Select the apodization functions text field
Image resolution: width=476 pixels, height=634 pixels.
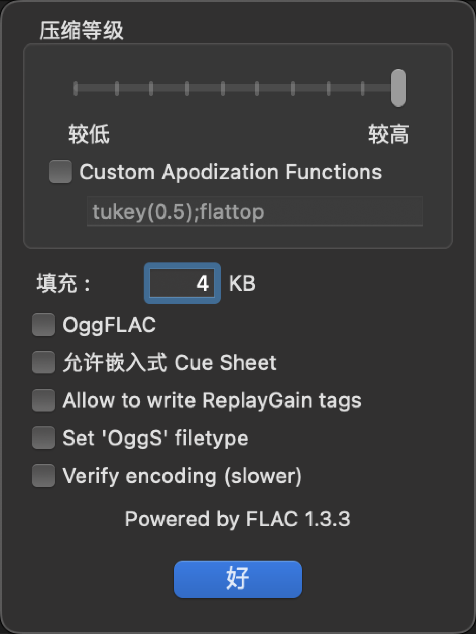point(255,212)
